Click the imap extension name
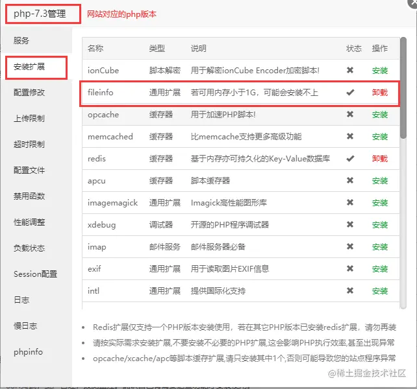 97,247
